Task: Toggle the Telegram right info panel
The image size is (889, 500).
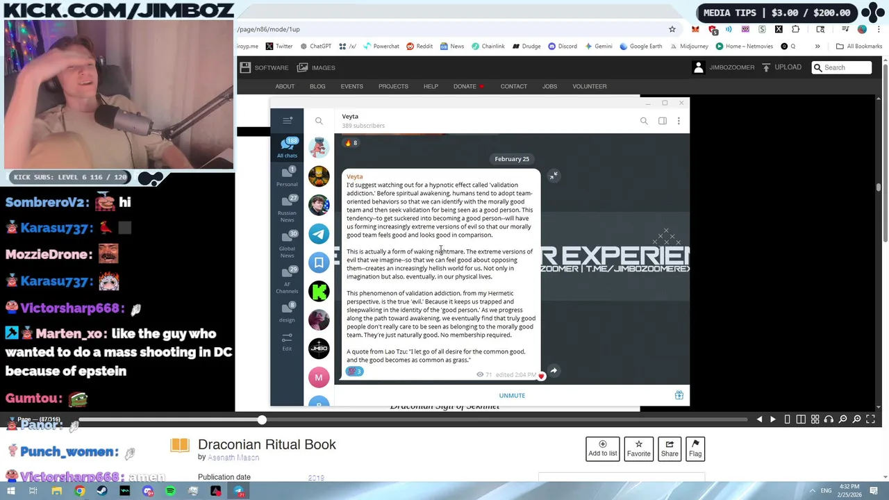Action: coord(663,121)
